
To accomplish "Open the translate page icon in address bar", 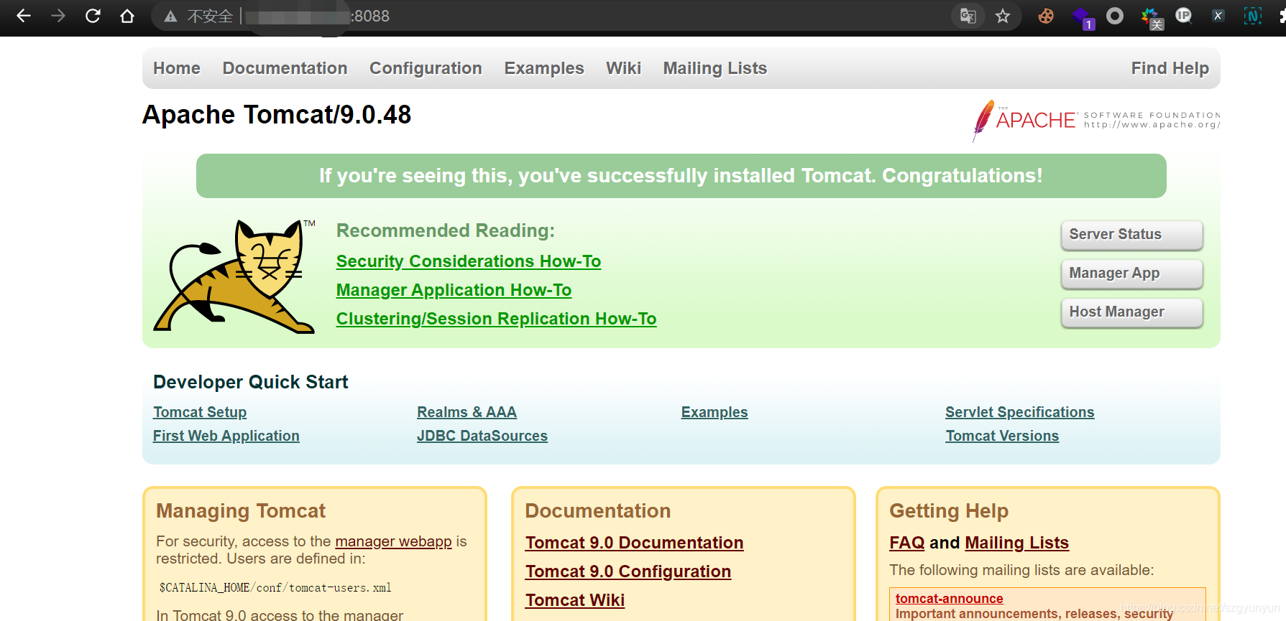I will coord(968,16).
